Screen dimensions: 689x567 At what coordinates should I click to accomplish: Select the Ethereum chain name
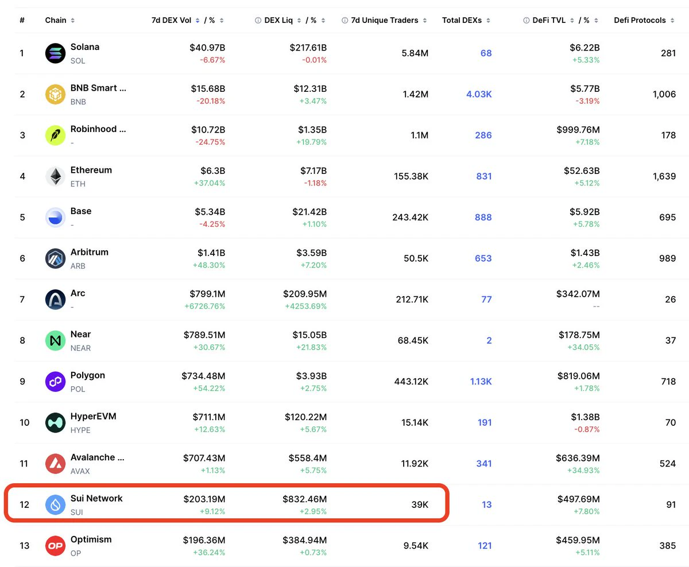coord(91,170)
